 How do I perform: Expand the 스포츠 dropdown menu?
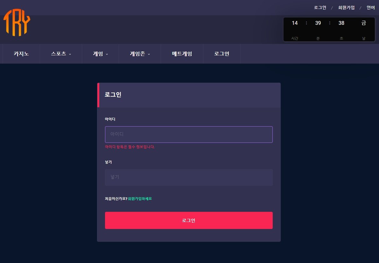tap(61, 54)
